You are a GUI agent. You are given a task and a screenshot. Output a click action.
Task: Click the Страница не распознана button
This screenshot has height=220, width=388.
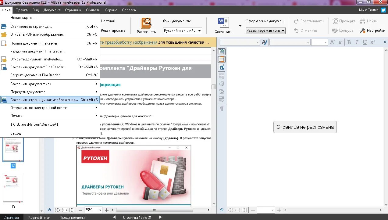point(305,127)
